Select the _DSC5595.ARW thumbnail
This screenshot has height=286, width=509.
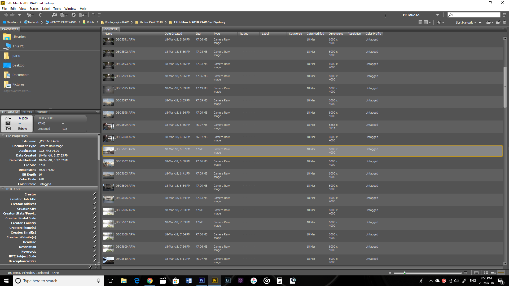[108, 90]
